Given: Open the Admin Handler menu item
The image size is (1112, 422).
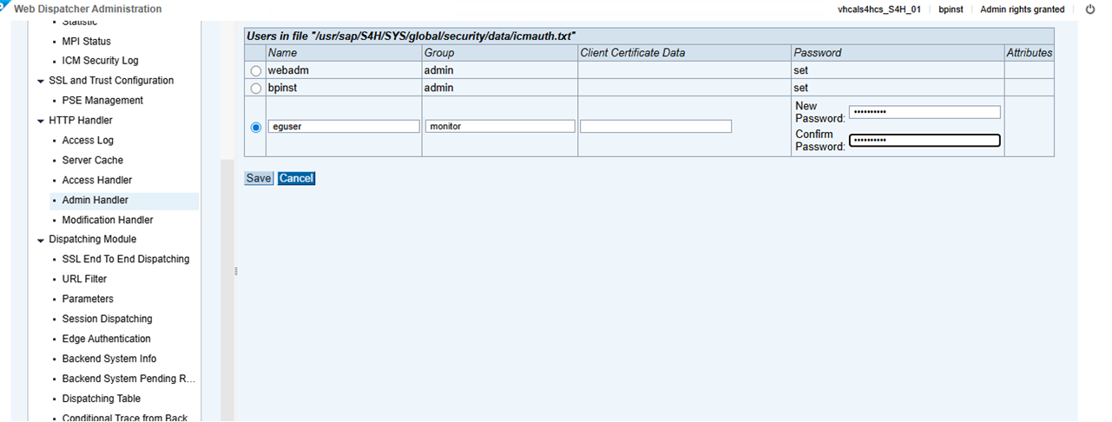Looking at the screenshot, I should coord(95,201).
